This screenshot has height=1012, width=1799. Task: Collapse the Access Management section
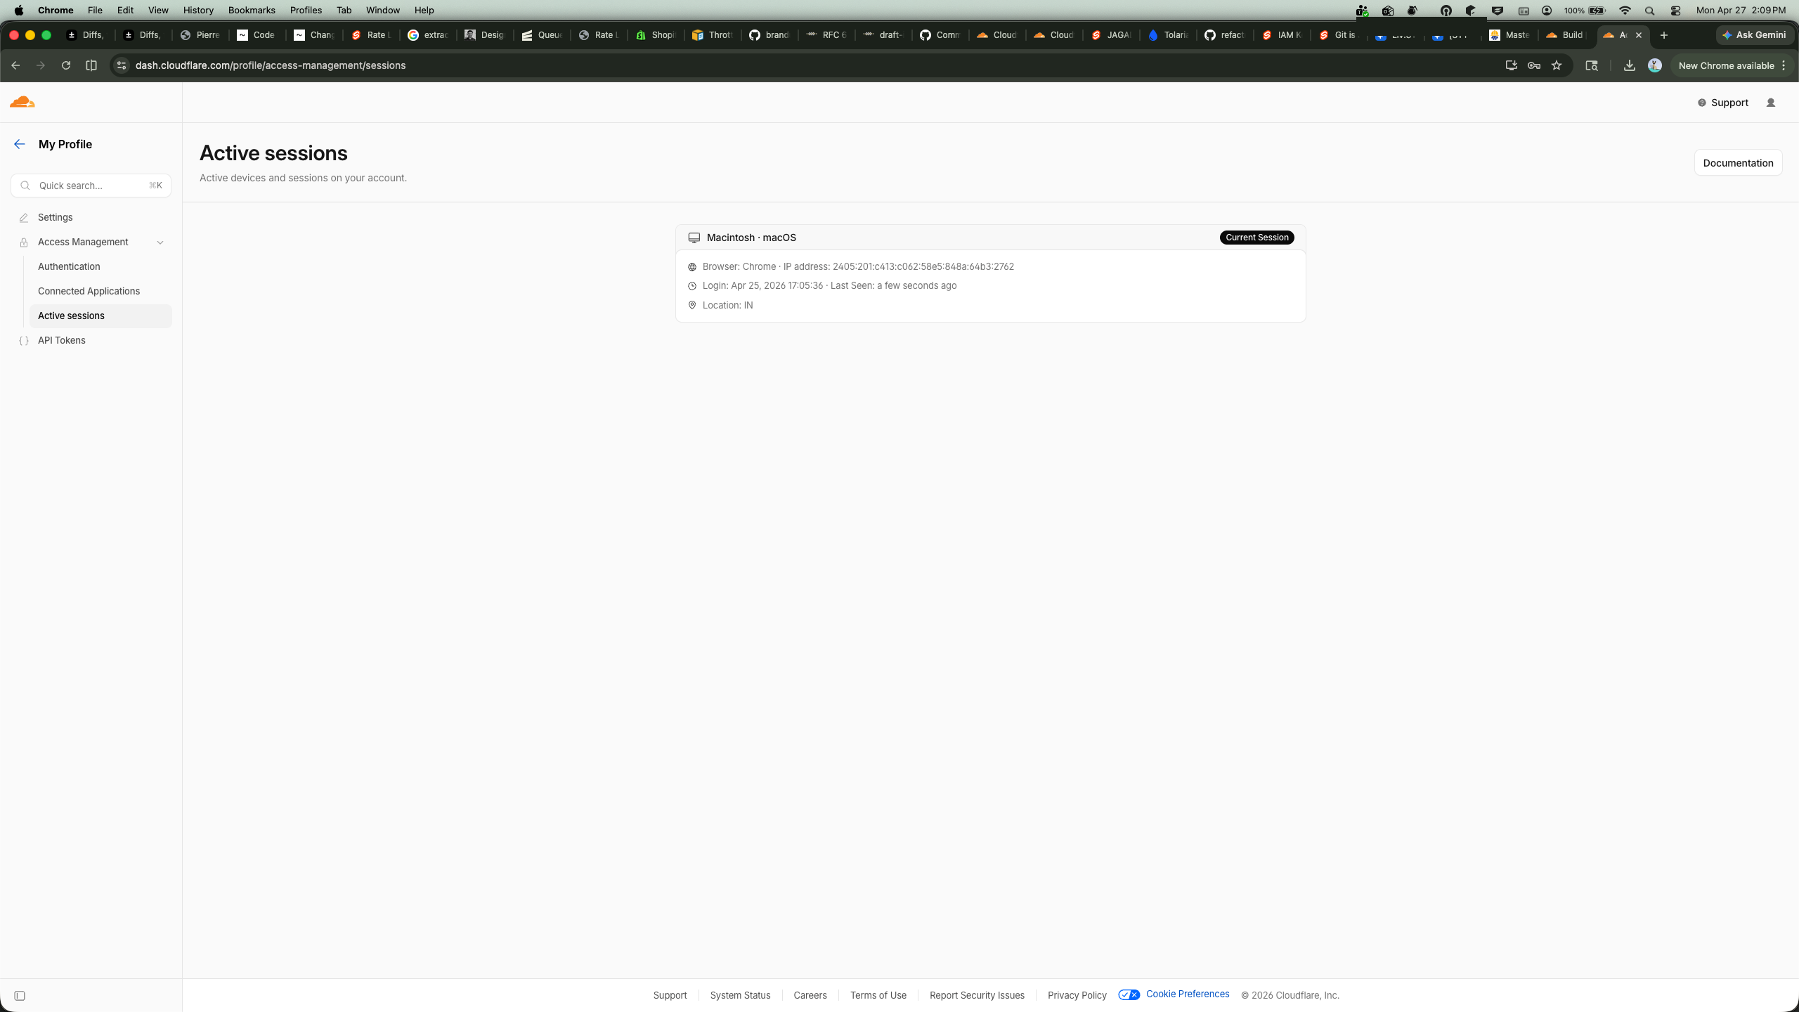coord(160,242)
